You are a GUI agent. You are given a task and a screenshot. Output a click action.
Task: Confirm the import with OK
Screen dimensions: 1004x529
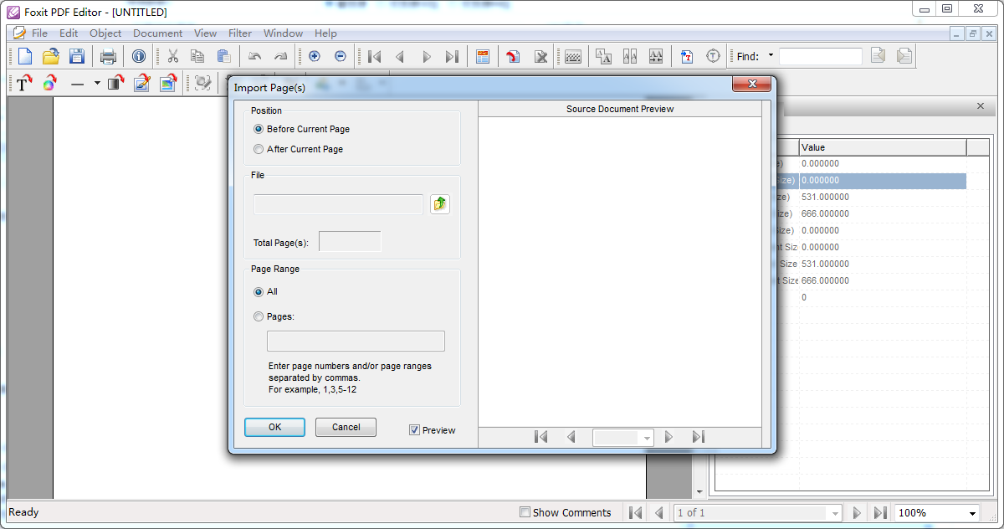274,427
